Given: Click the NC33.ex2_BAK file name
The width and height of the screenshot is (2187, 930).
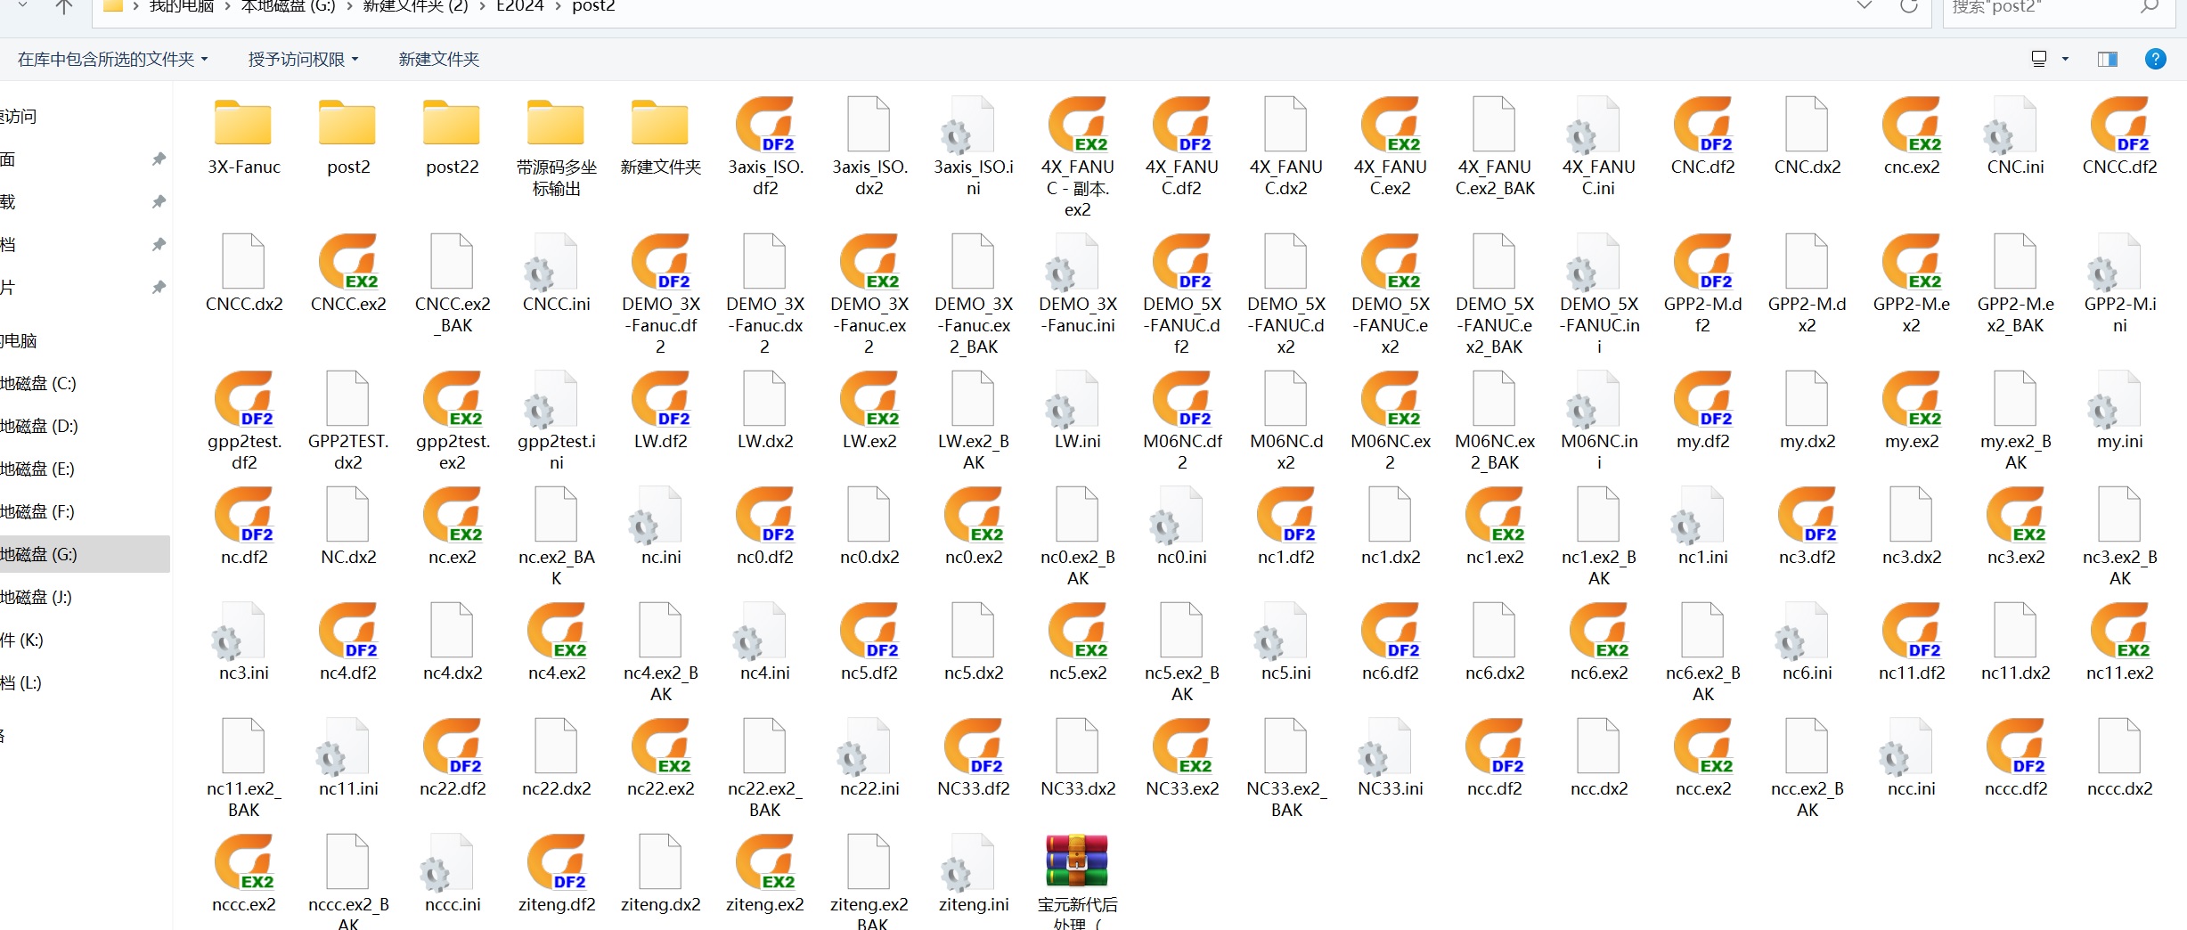Looking at the screenshot, I should [x=1286, y=799].
